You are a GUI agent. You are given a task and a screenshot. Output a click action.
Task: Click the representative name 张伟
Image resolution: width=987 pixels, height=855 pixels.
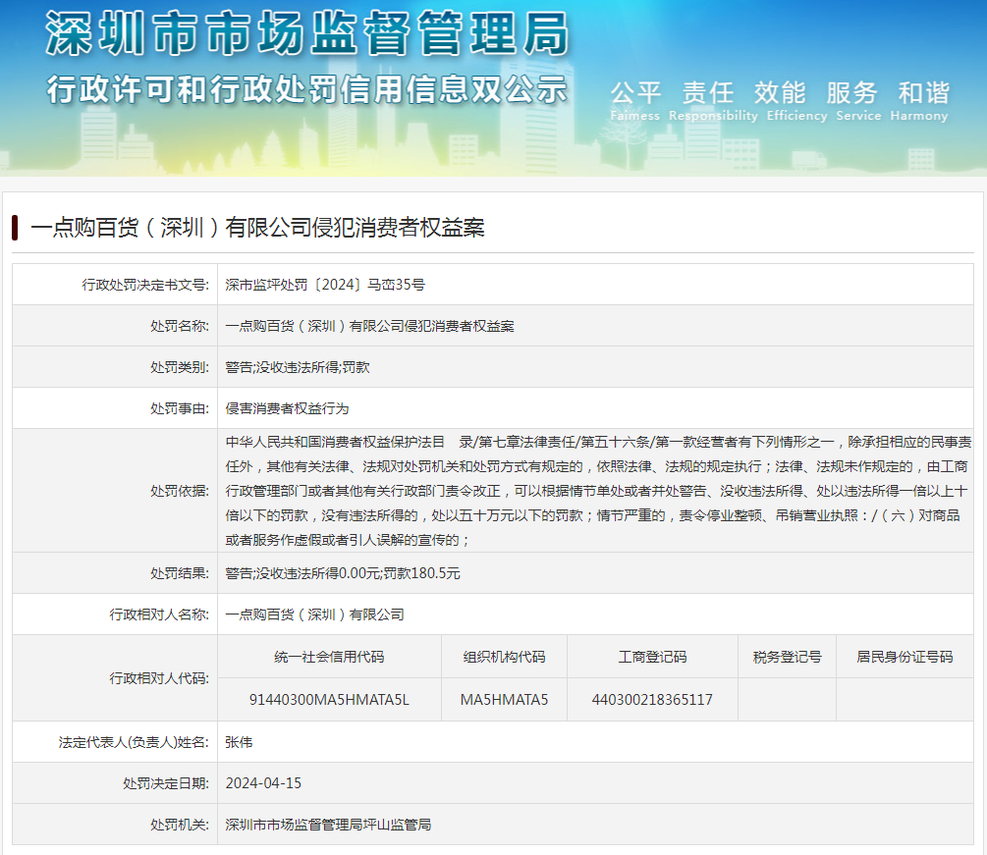point(239,742)
